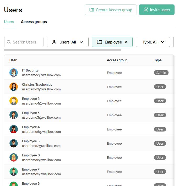Image resolution: width=179 pixels, height=186 pixels.
Task: Click userdemo9@wallbox.com email entry
Action: [41, 174]
